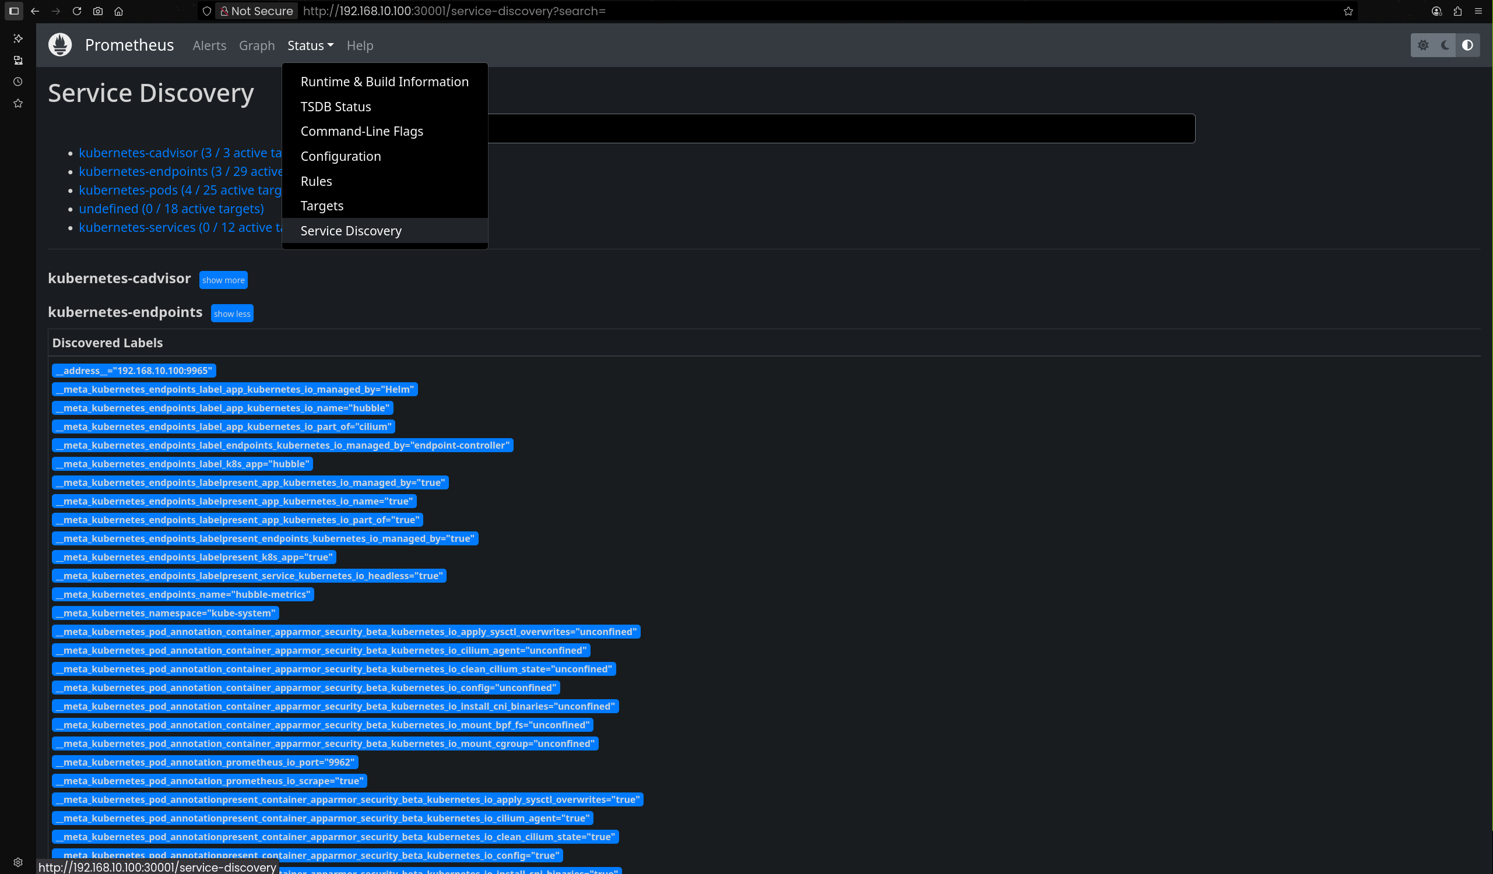Click the namespace="kube-system" label
Viewport: 1493px width, 874px height.
click(x=166, y=614)
